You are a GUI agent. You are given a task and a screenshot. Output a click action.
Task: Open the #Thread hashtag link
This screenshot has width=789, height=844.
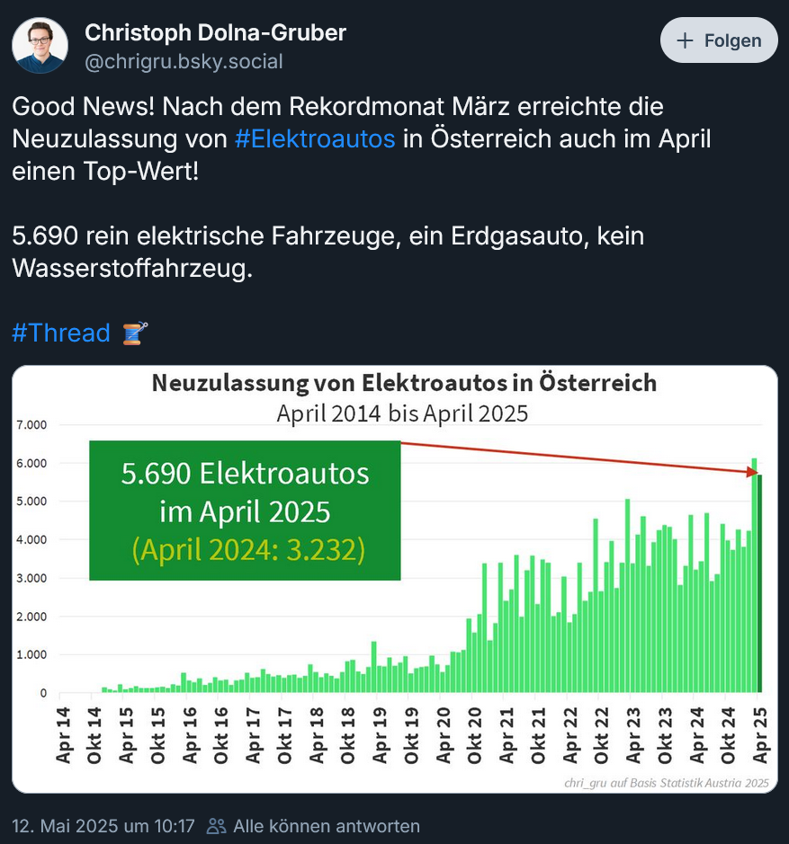tap(60, 333)
